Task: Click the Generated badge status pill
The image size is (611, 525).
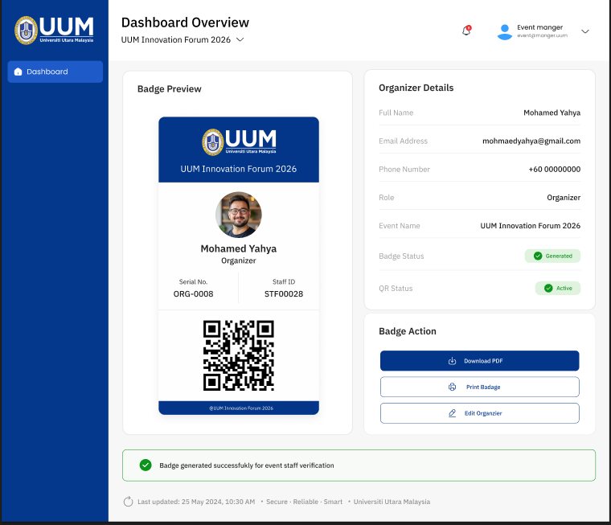Action: click(x=552, y=256)
